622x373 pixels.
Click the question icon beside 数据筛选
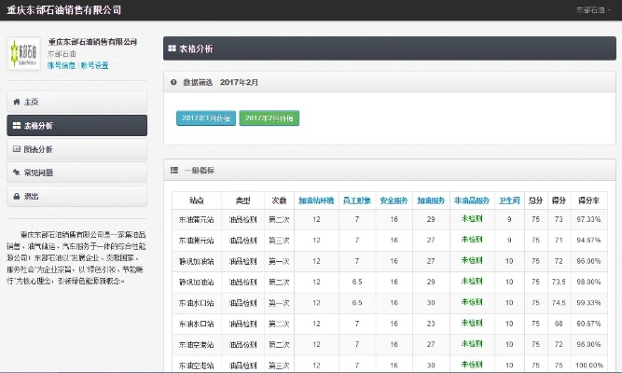point(174,83)
